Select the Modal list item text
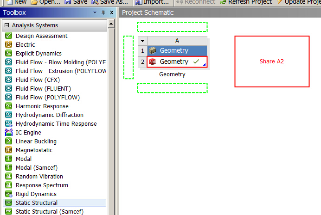 click(x=24, y=159)
